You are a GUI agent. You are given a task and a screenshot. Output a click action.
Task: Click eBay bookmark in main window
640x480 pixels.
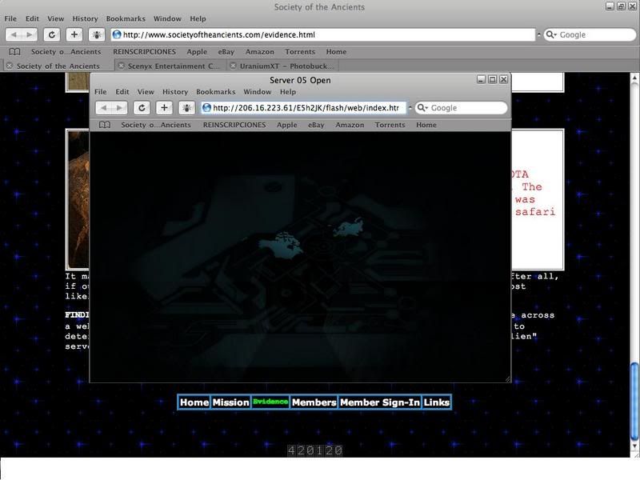(226, 52)
